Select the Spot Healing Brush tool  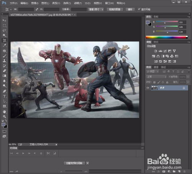pyautogui.click(x=4, y=51)
